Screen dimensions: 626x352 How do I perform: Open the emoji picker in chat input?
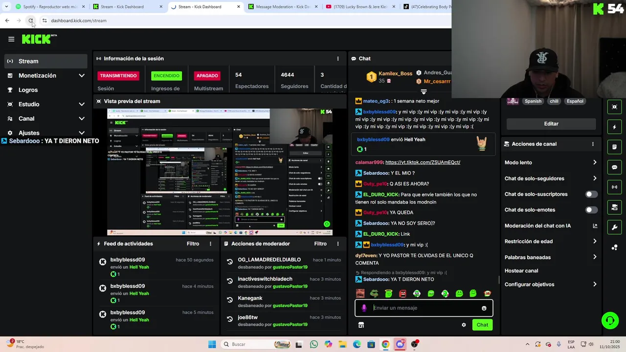coord(484,308)
